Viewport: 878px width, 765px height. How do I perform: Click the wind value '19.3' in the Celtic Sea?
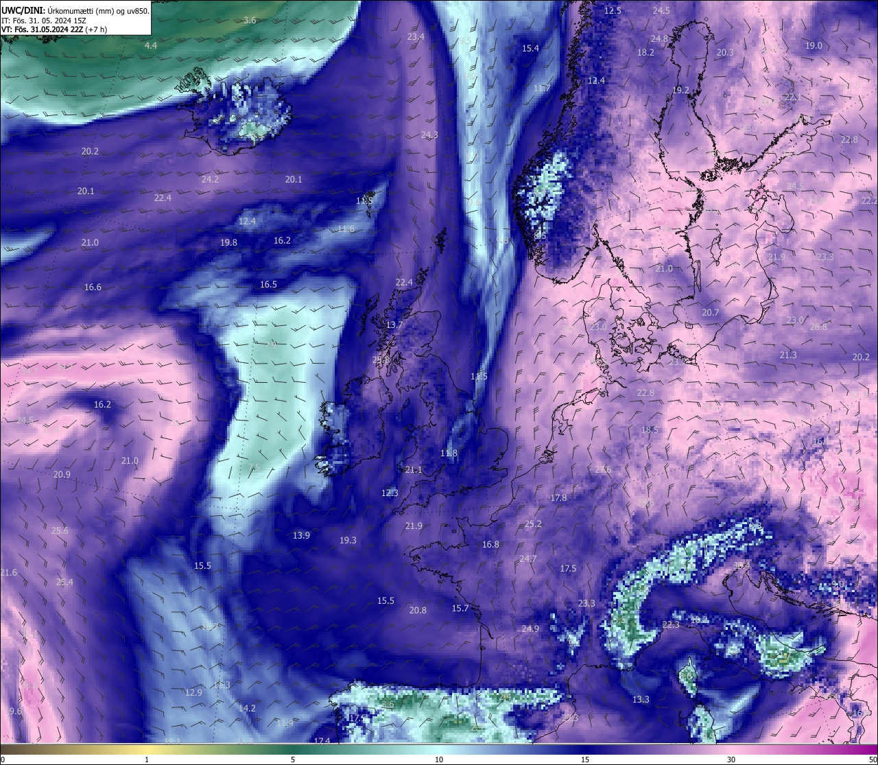(x=348, y=541)
